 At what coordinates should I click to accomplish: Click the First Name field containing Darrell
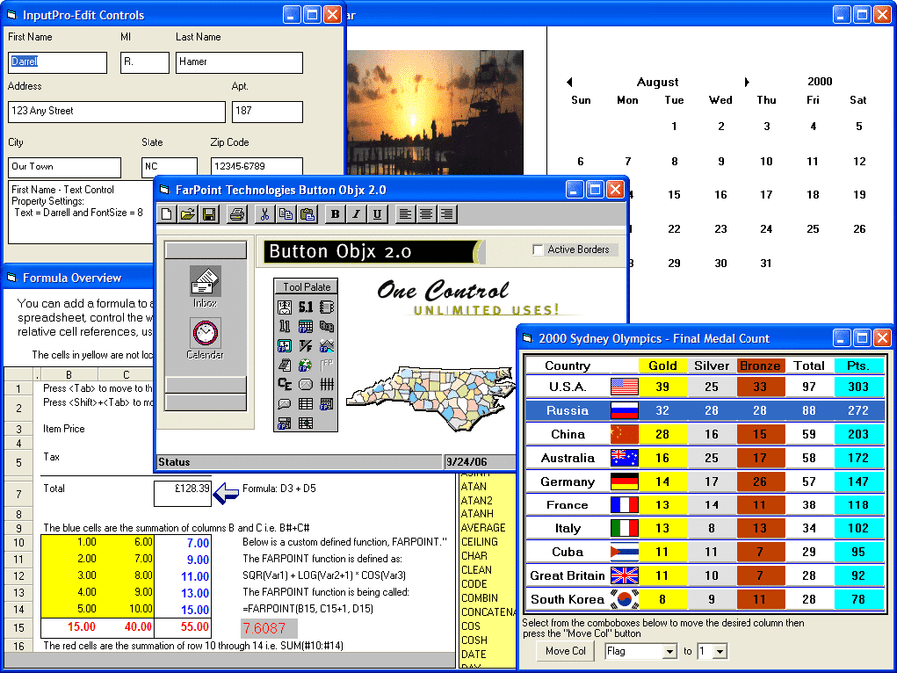[57, 63]
